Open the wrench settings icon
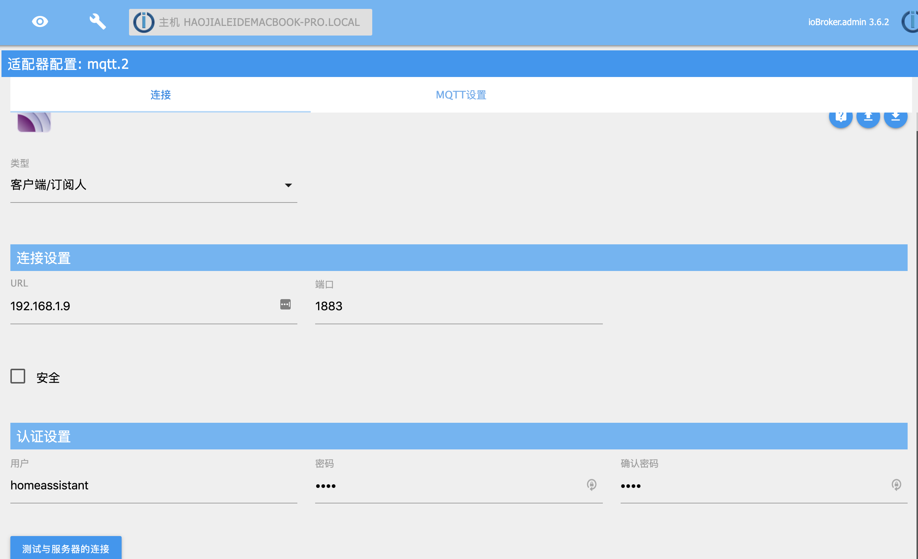Viewport: 918px width, 559px height. [x=98, y=21]
